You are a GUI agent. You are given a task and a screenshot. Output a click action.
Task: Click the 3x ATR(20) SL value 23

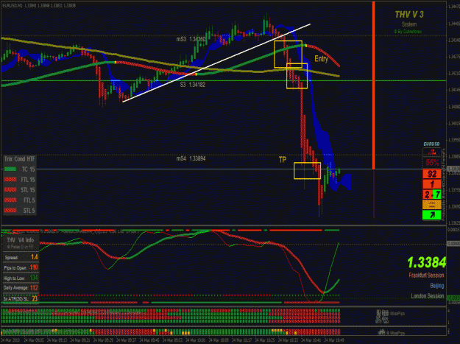point(35,298)
